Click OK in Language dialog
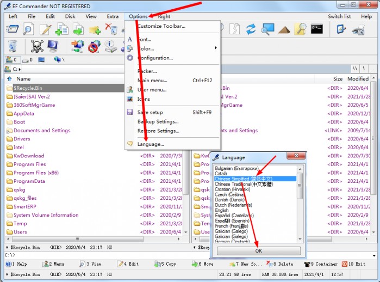380x282 pixels. [259, 251]
